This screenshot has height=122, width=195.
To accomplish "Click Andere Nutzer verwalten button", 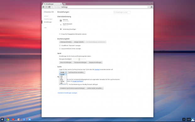I will coord(95,88).
